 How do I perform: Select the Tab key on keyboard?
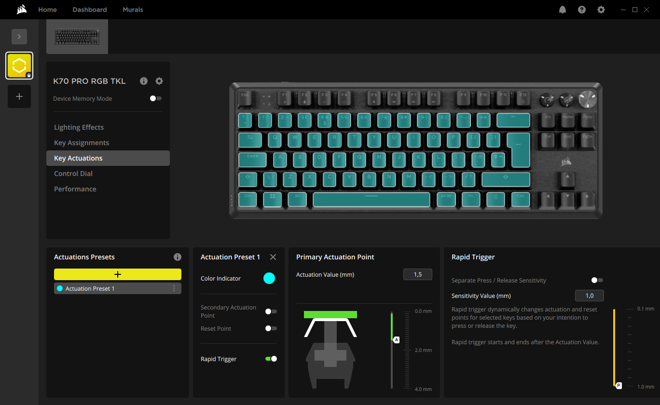pos(250,140)
